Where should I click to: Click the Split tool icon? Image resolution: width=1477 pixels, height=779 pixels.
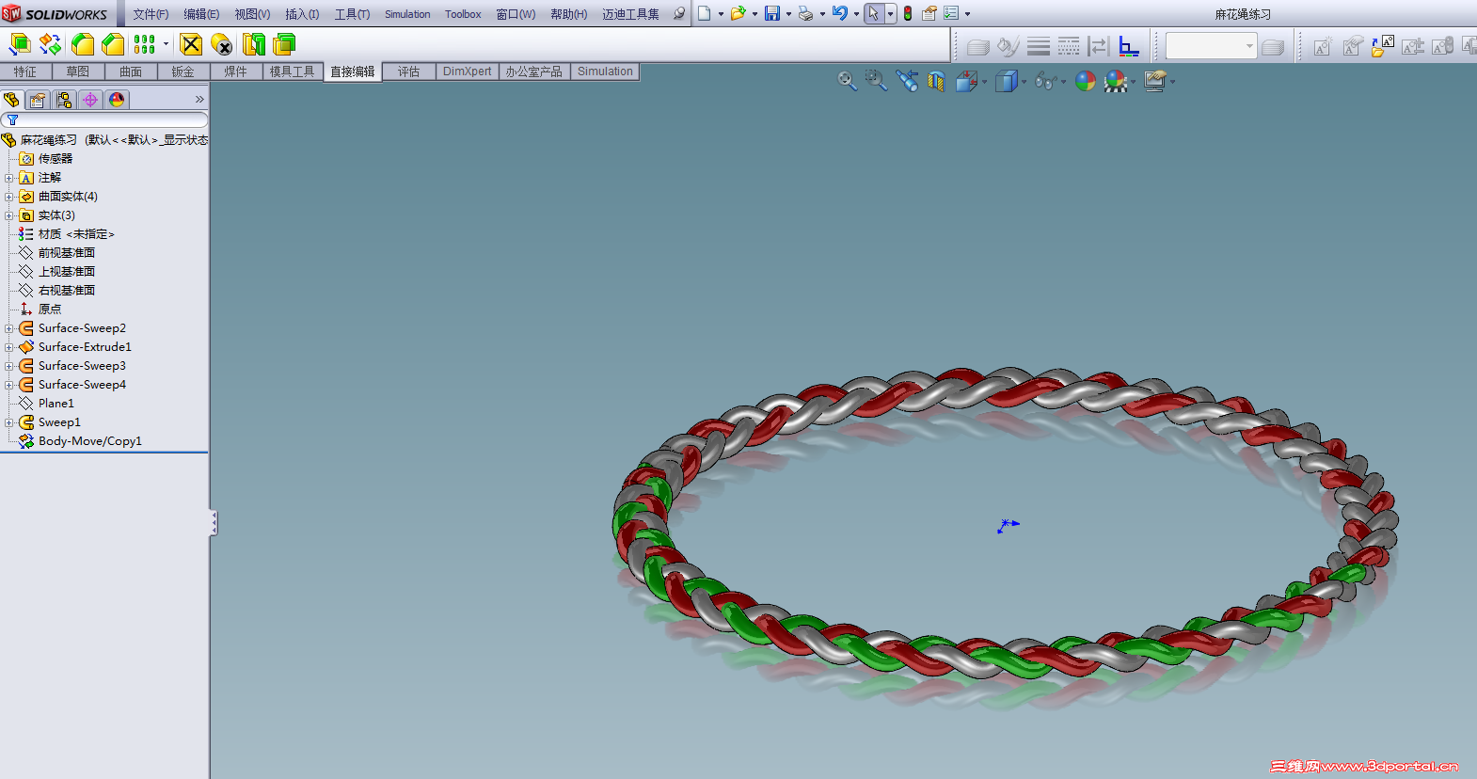point(254,44)
